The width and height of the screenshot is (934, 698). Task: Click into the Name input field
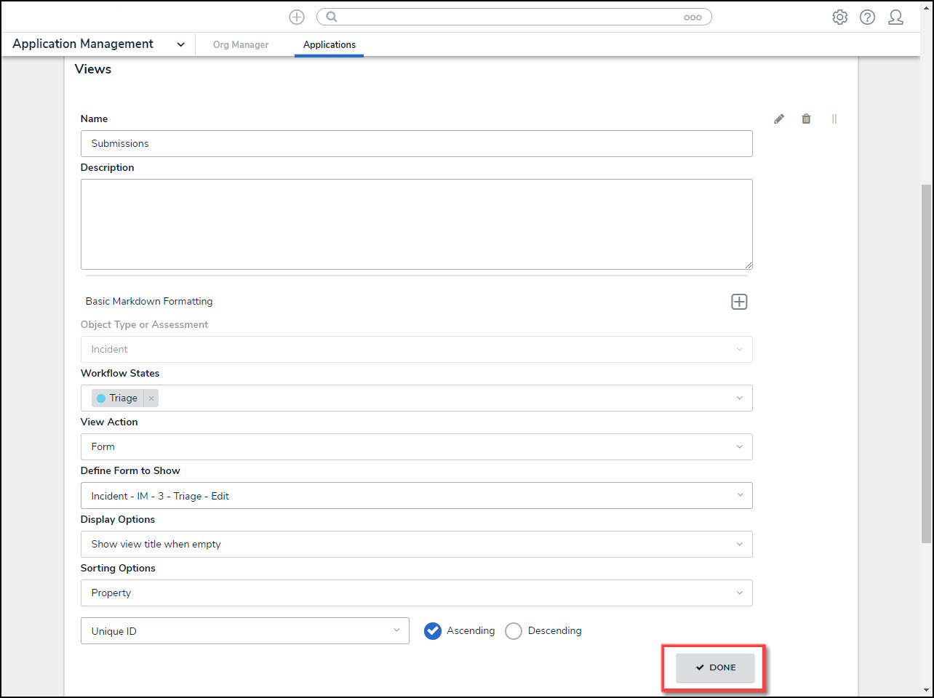(416, 144)
